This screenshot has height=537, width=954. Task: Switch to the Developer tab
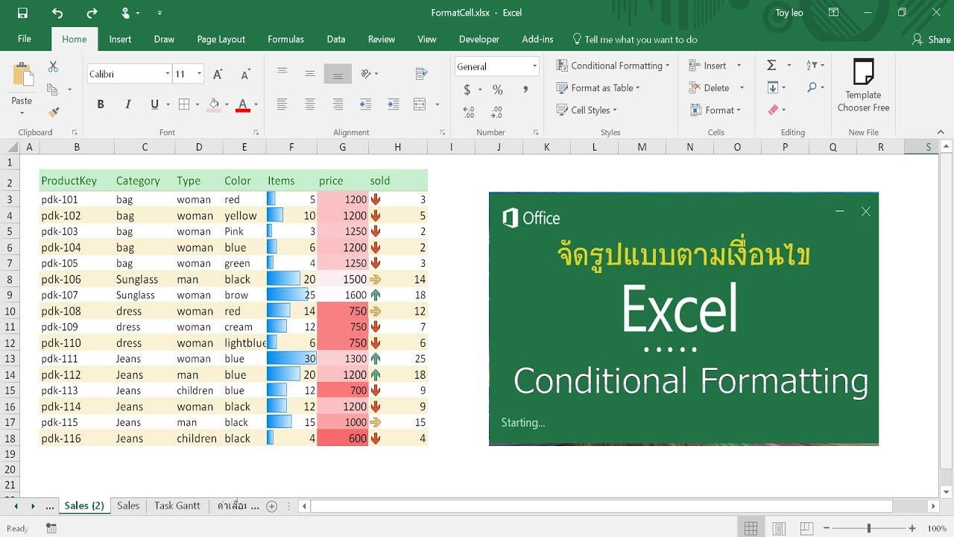(x=479, y=40)
